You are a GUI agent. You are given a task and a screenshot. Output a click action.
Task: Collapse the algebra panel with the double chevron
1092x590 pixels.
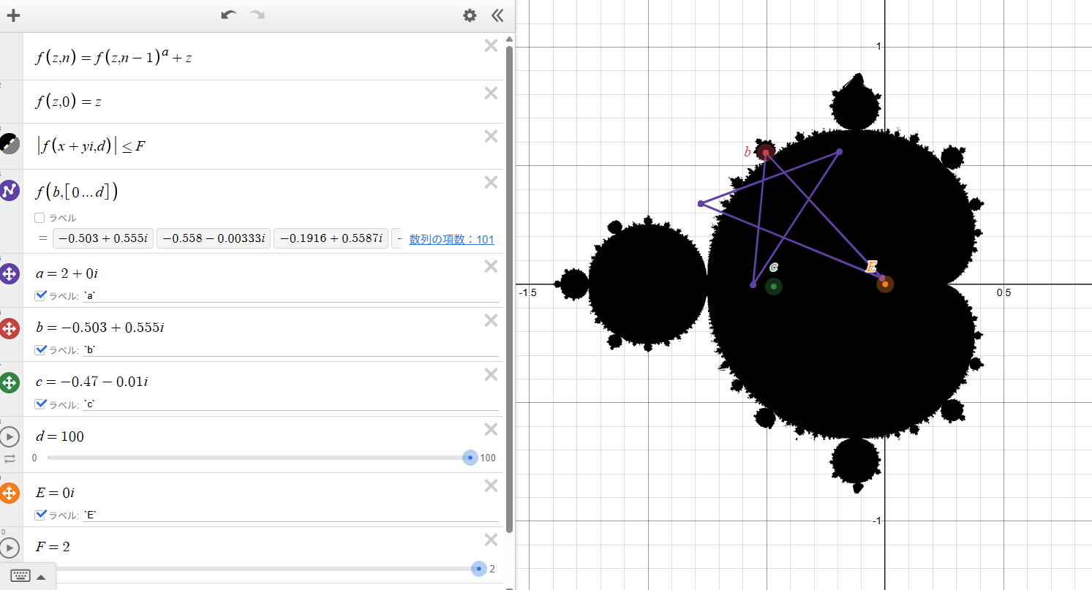click(498, 15)
